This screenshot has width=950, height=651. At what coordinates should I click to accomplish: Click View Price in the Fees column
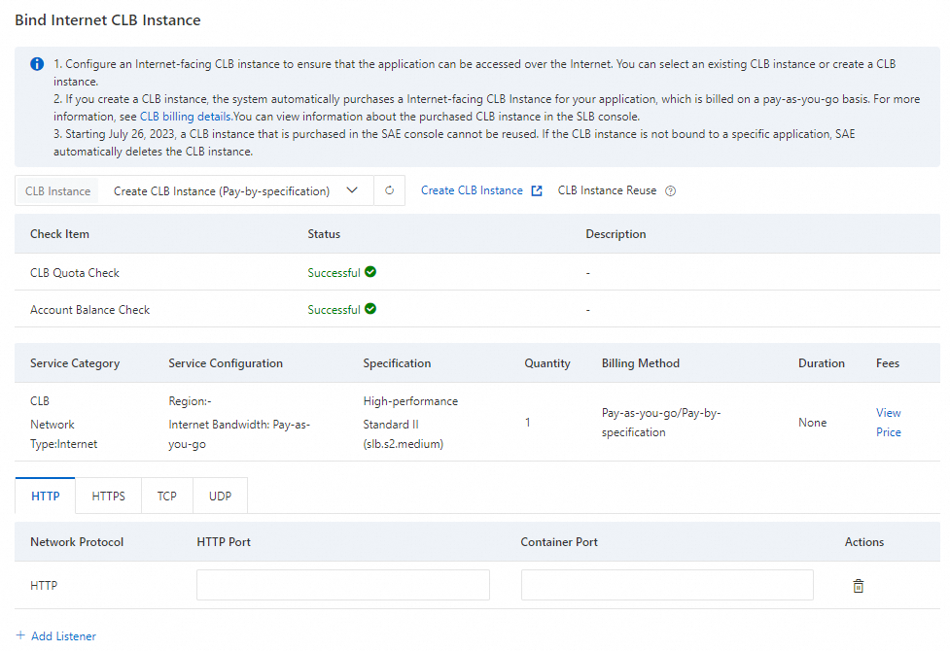888,423
